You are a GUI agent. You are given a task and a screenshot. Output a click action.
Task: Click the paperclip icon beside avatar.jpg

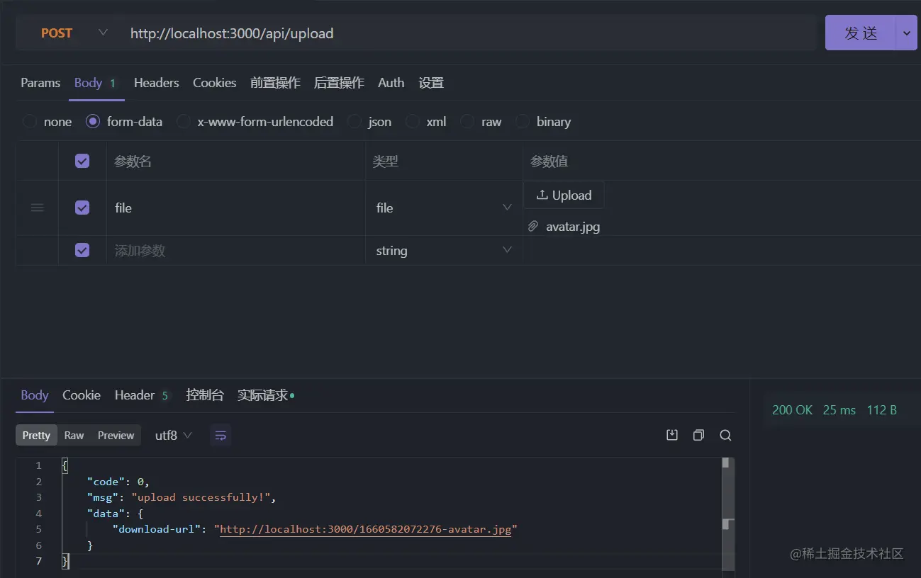point(533,227)
